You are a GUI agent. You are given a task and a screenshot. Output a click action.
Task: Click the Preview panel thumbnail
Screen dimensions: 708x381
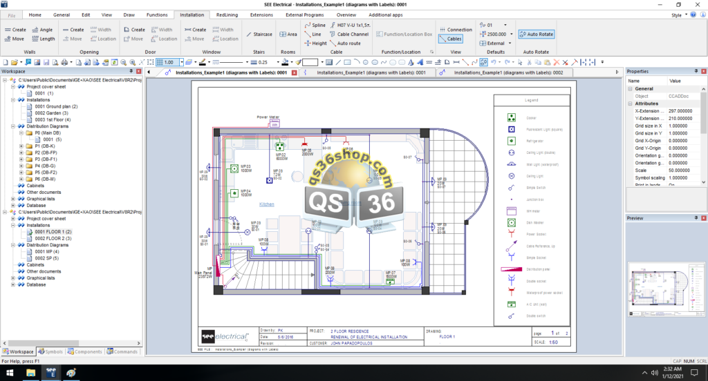[666, 290]
